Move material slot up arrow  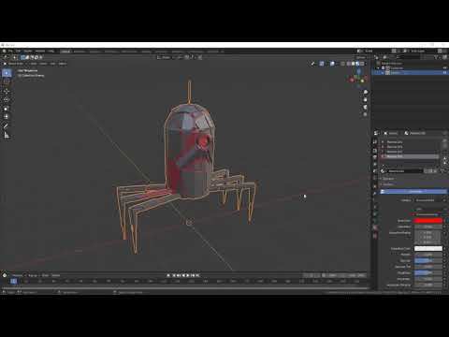(445, 159)
